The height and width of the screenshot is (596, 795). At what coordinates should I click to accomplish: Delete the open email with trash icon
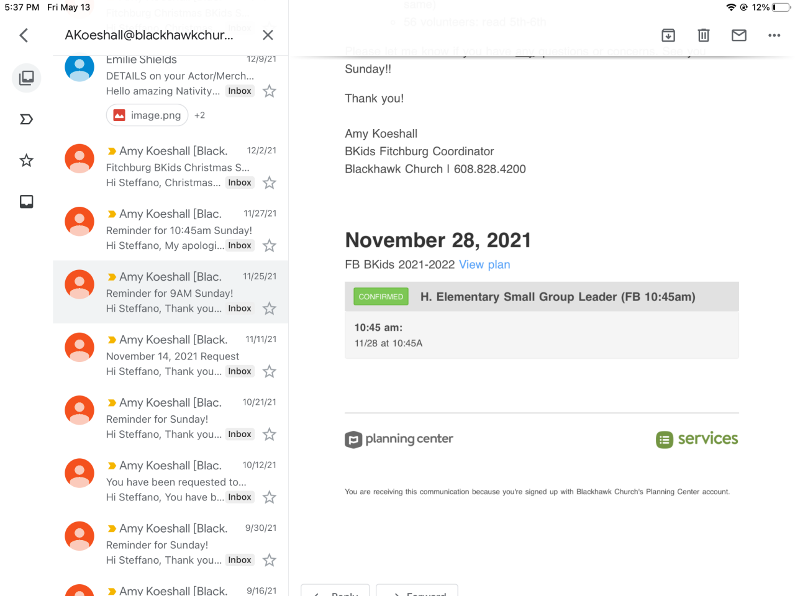(x=704, y=35)
